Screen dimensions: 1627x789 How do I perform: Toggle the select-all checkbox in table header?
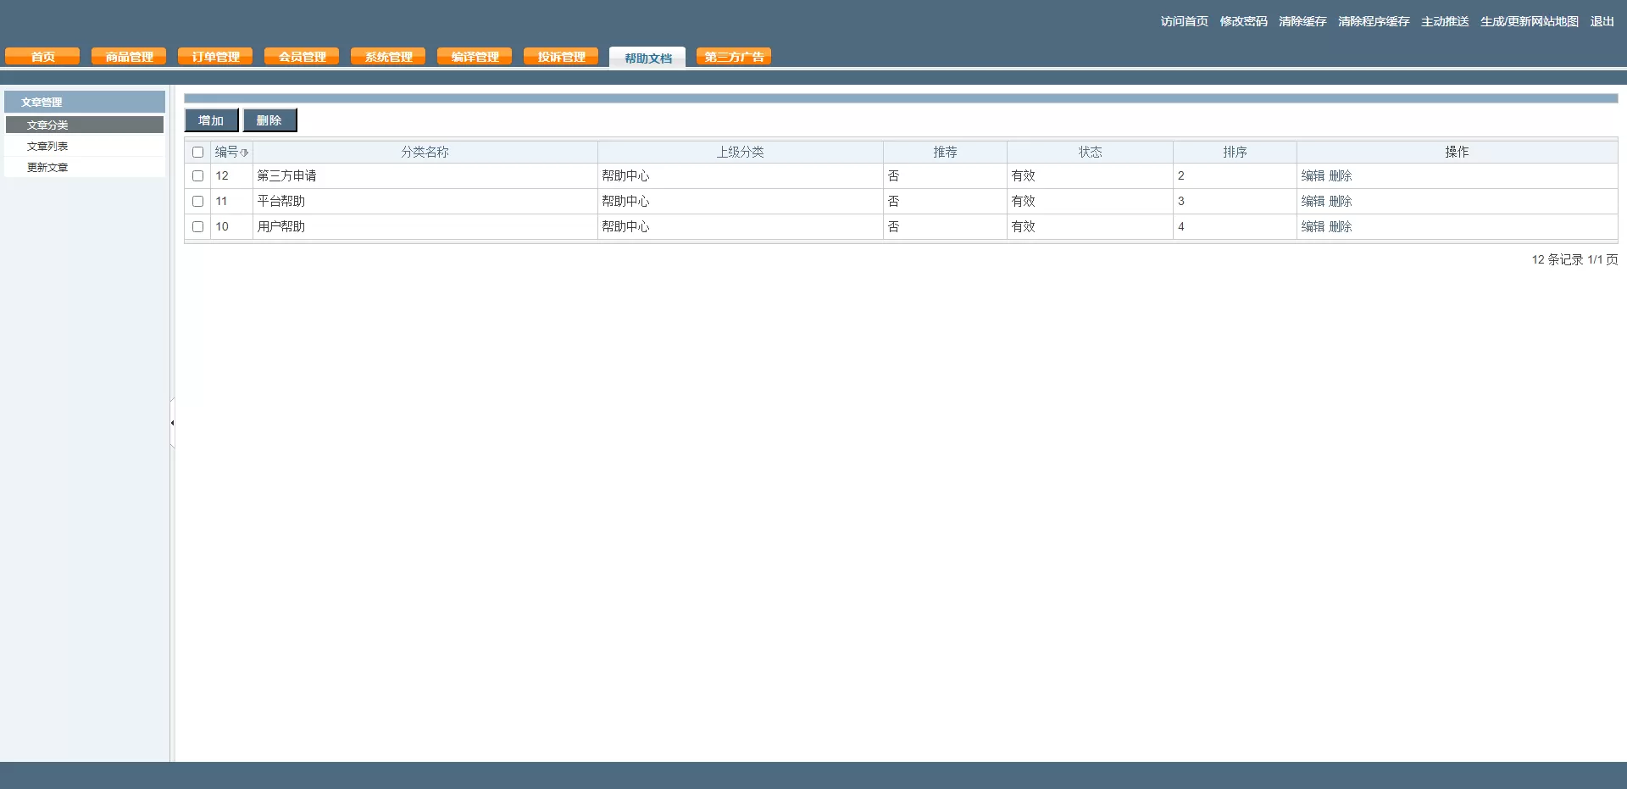tap(197, 153)
